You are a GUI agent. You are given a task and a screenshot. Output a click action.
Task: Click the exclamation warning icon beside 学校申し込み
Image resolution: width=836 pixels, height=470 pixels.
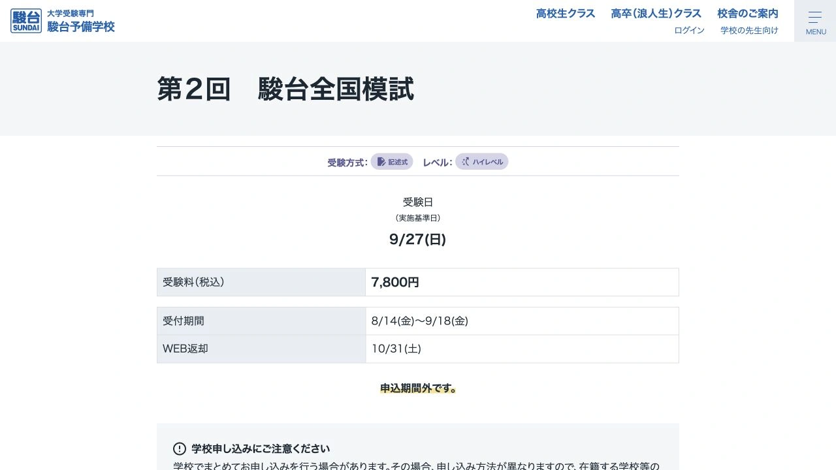(180, 448)
